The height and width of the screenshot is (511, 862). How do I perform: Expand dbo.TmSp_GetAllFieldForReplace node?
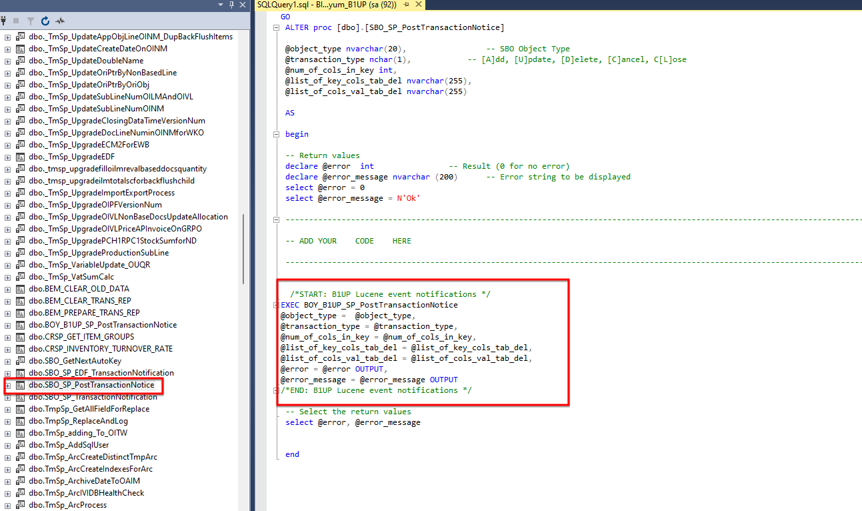pyautogui.click(x=8, y=409)
